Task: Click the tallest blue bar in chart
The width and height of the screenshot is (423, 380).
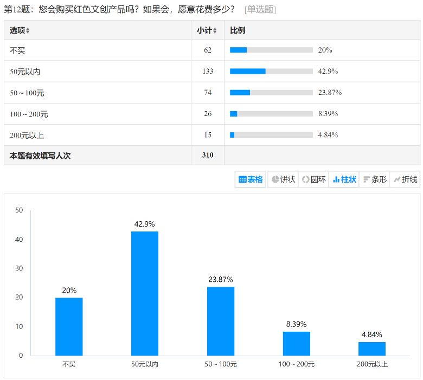Action: (x=145, y=293)
